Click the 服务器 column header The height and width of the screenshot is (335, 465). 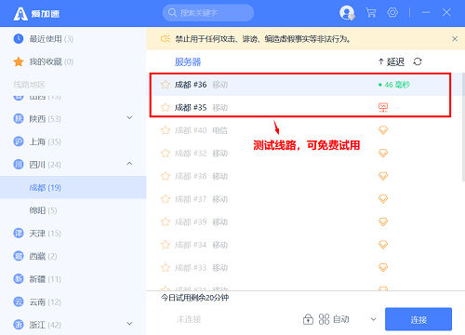pos(188,62)
